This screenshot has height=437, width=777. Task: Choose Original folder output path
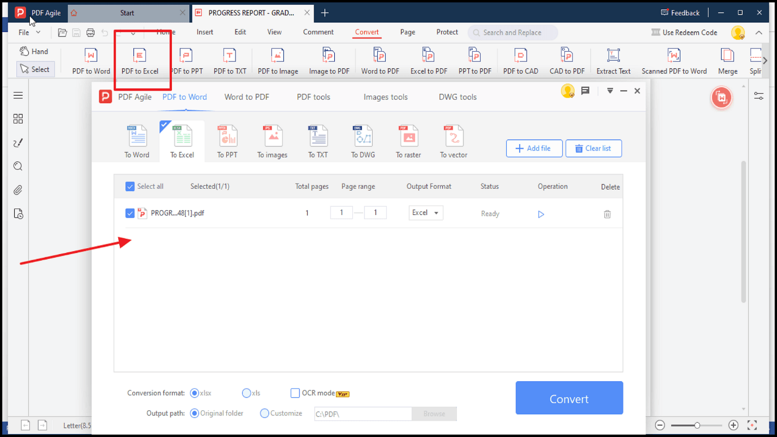194,414
